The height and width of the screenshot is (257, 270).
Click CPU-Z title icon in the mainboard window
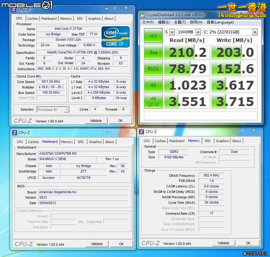coord(15,133)
